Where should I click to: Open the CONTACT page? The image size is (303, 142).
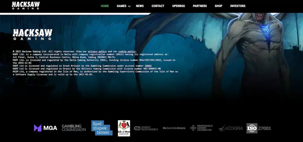coord(158,6)
